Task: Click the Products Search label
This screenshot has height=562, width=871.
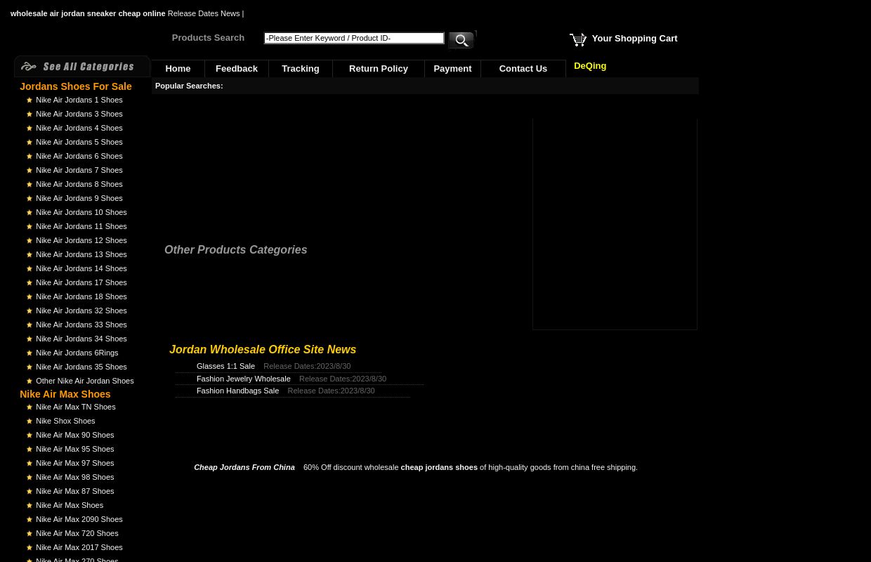Action: coord(208,37)
